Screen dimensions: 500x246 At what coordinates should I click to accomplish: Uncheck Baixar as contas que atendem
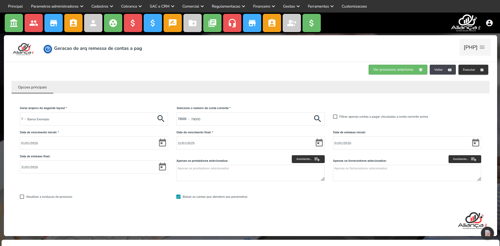pos(178,197)
